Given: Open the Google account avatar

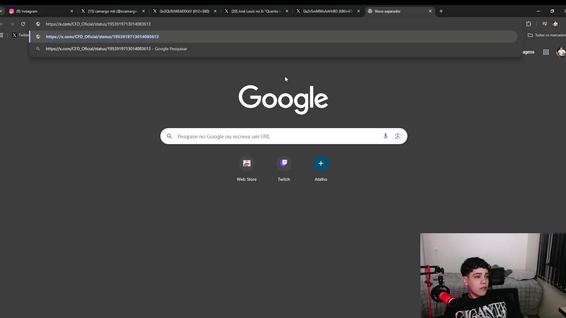Looking at the screenshot, I should [561, 52].
